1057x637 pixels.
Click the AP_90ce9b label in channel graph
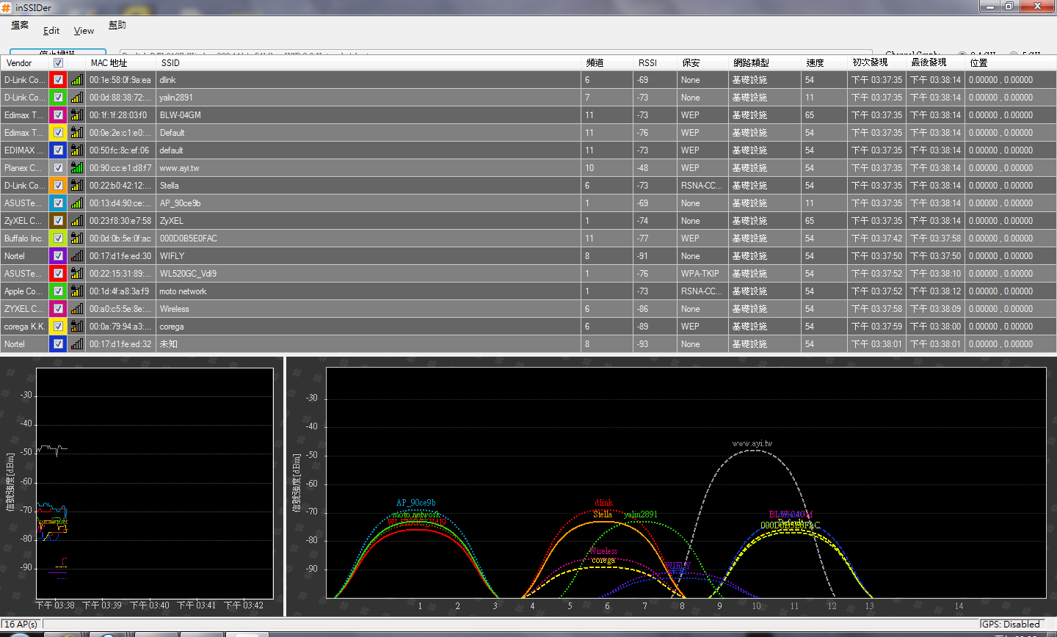pyautogui.click(x=416, y=503)
